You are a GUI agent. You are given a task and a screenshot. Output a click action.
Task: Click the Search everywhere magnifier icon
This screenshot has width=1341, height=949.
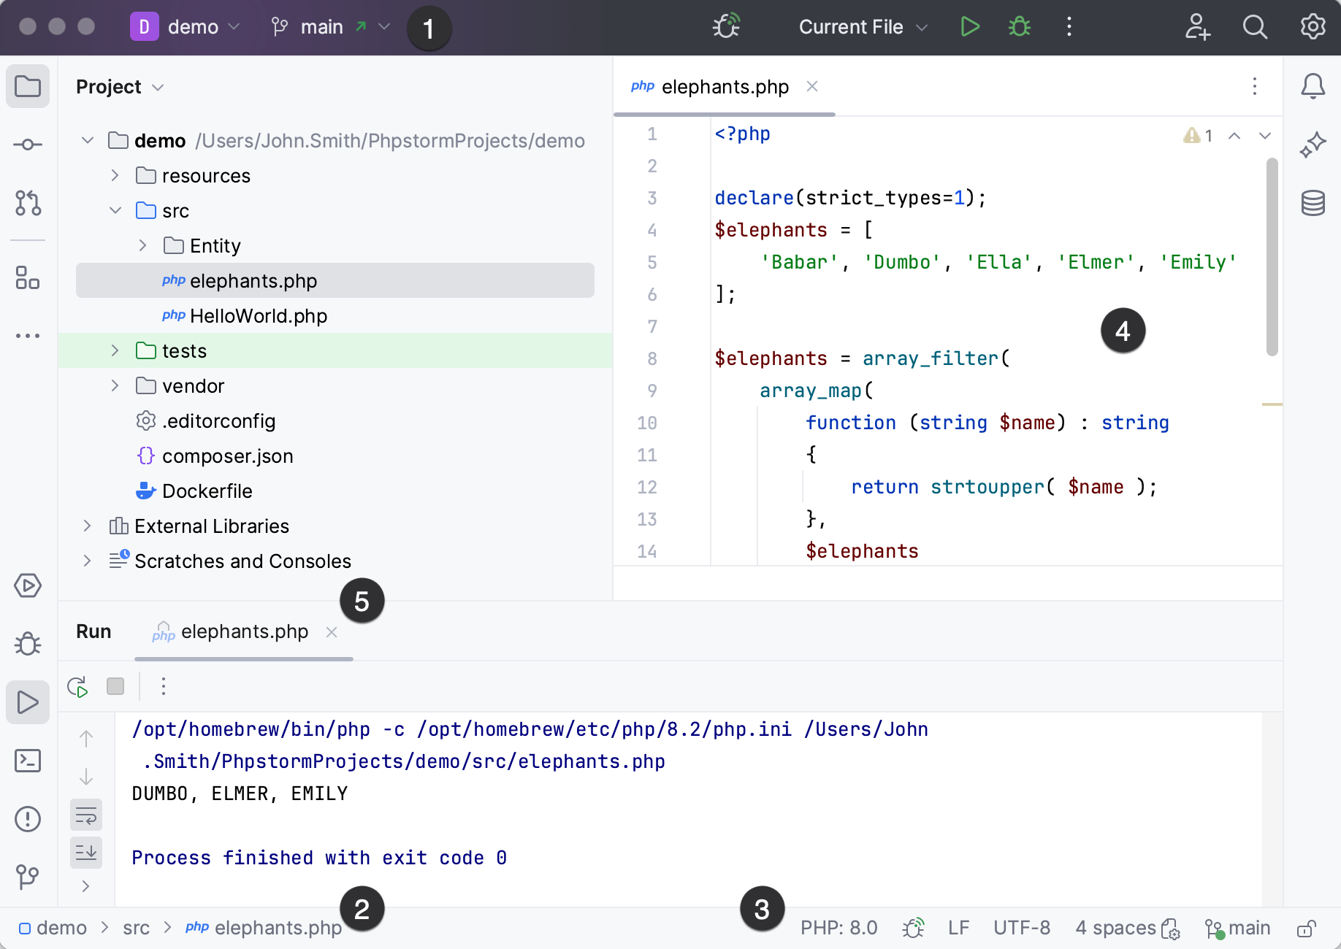pos(1255,27)
